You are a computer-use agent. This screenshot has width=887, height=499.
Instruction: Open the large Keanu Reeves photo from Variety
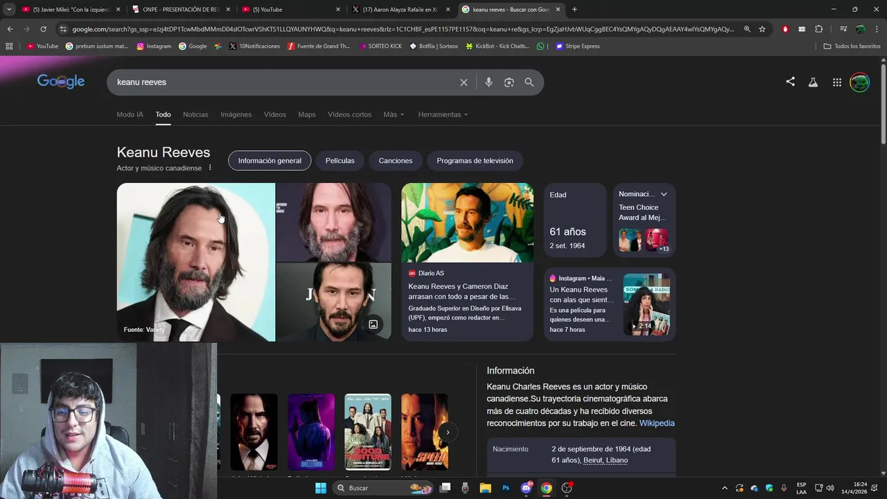click(x=196, y=262)
